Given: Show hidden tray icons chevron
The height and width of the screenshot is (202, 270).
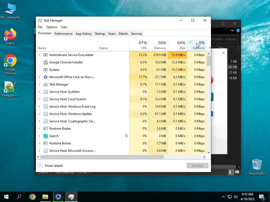Looking at the screenshot, I should pos(223,197).
